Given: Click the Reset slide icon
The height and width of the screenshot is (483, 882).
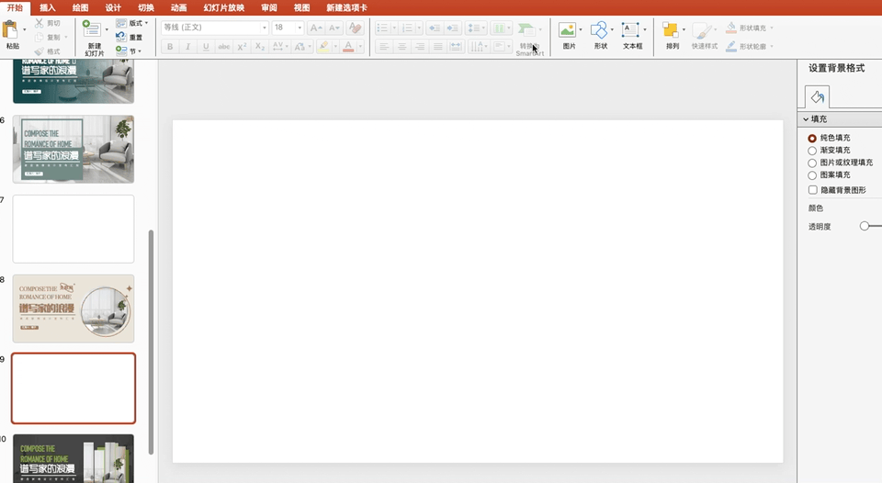Looking at the screenshot, I should coord(121,37).
